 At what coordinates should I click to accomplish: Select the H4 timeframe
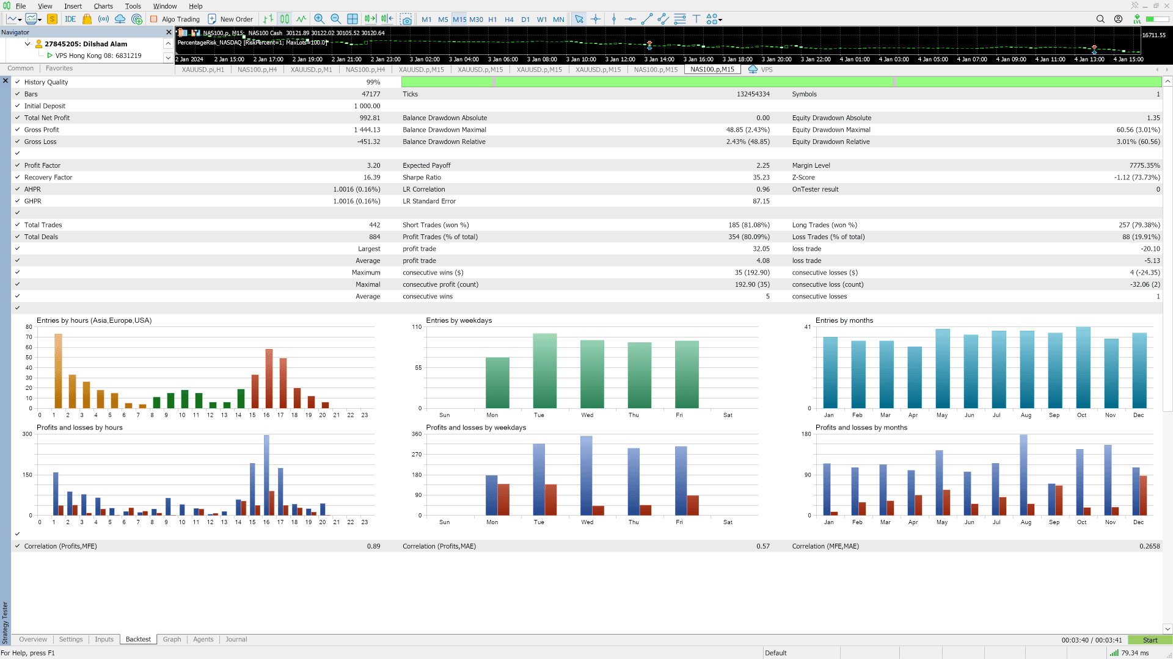509,19
